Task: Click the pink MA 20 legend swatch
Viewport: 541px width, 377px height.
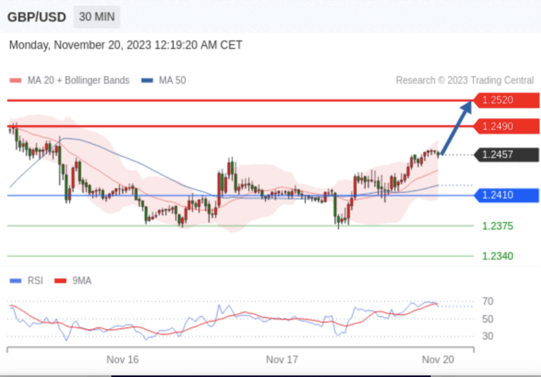Action: pos(16,81)
